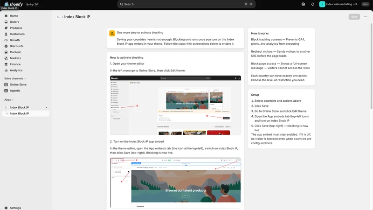Click 'Select countries and actions above' step
Viewport: 373px width, 210px height.
point(277,101)
